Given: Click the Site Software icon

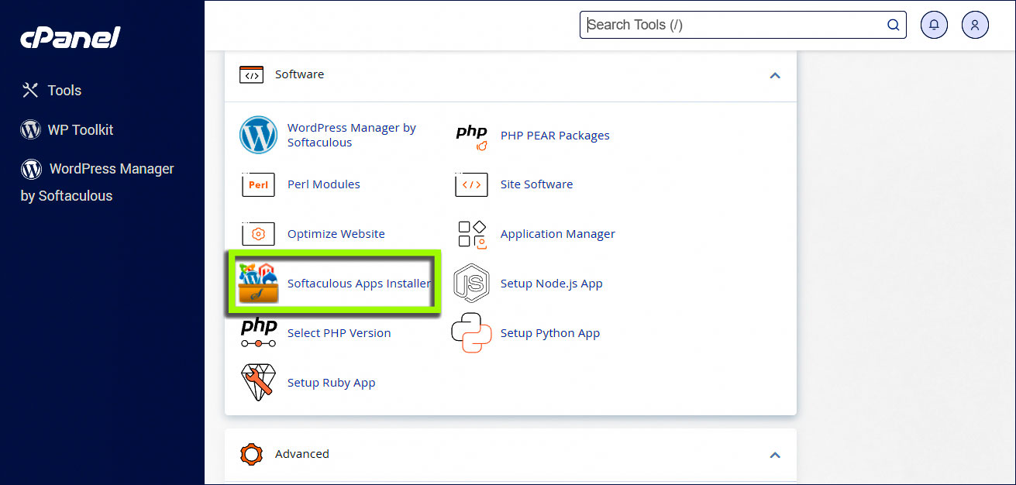Looking at the screenshot, I should [x=471, y=184].
